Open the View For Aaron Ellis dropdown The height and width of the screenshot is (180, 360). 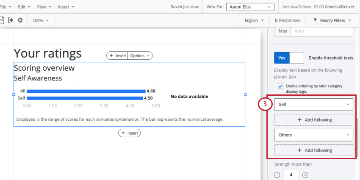[250, 7]
